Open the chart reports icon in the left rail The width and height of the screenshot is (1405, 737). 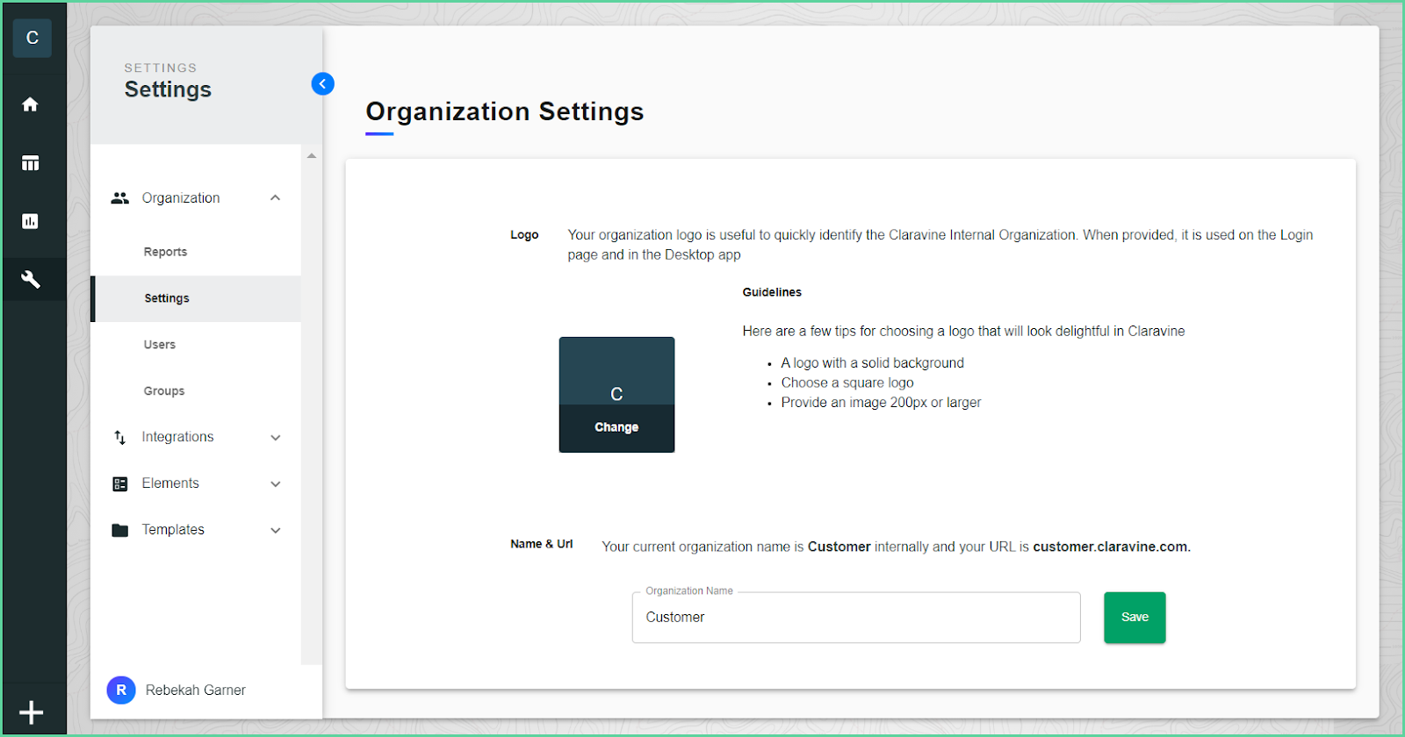31,221
